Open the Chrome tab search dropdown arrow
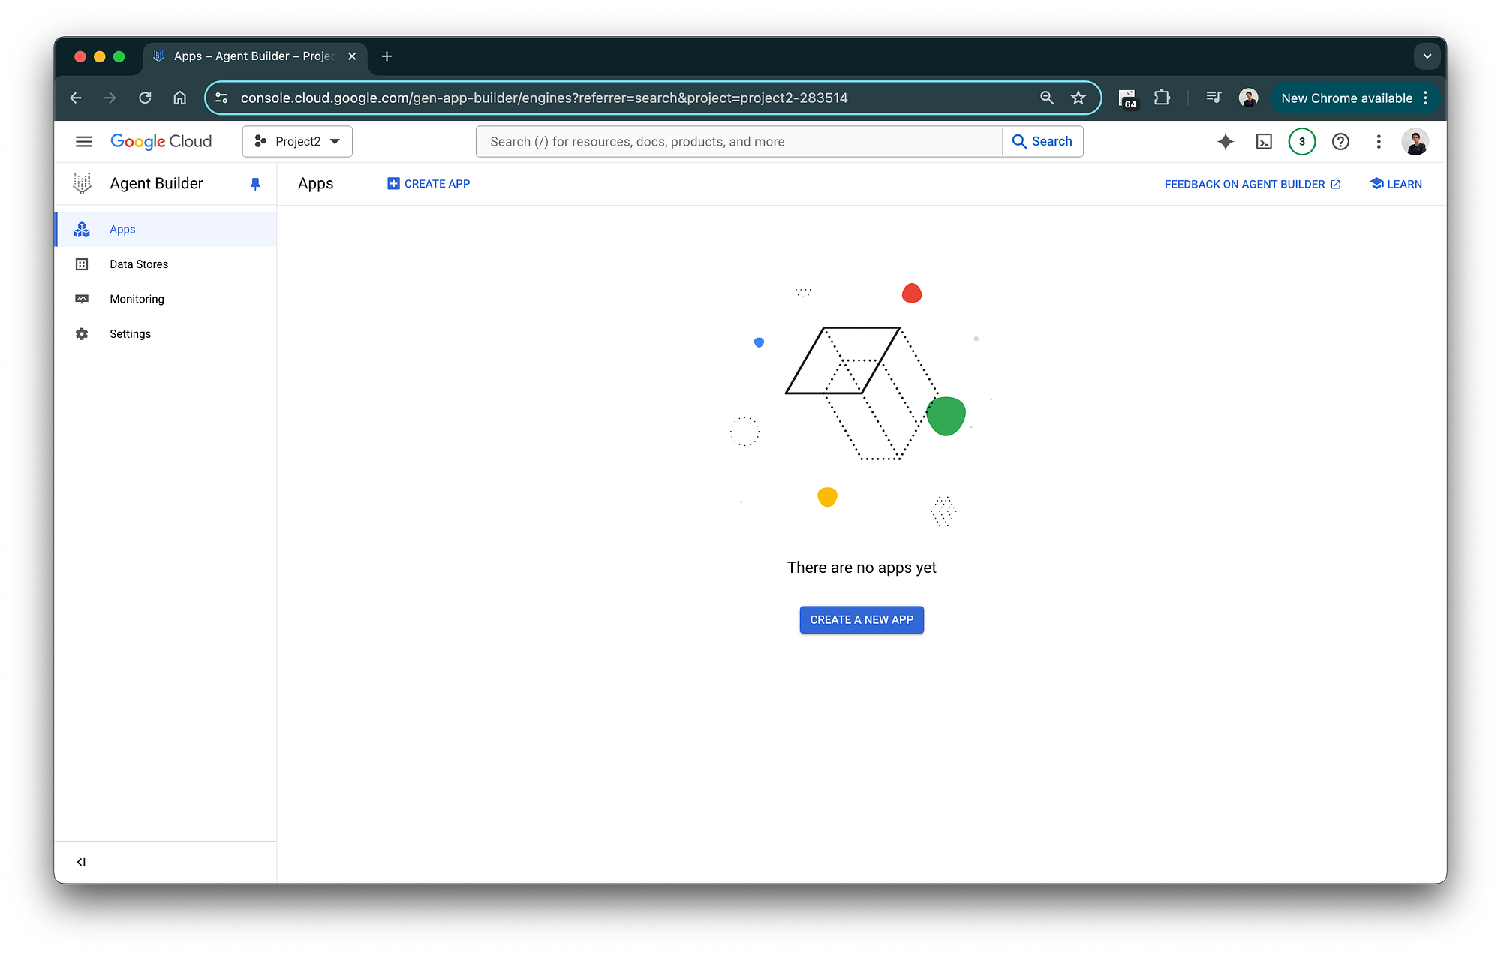 tap(1427, 56)
